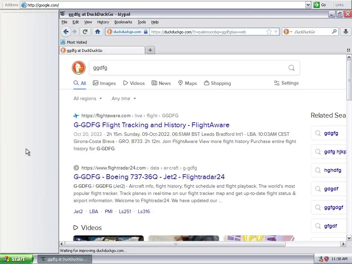Bookmark this page with the star icon
This screenshot has width=352, height=264.
pyautogui.click(x=269, y=32)
